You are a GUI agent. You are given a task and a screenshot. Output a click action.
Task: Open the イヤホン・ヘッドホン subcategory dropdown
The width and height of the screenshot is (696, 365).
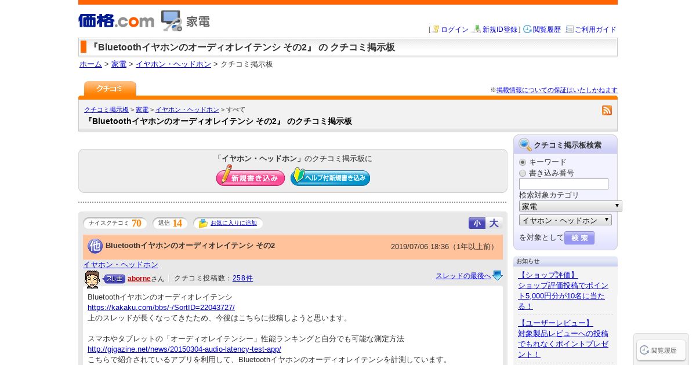(x=565, y=220)
